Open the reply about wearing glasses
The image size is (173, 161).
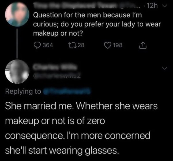[81, 128]
